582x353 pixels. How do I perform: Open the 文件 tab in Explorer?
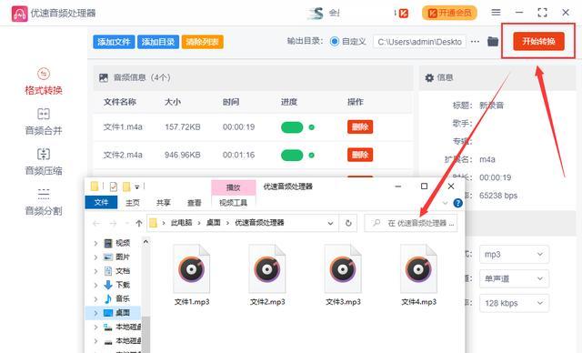coord(101,202)
